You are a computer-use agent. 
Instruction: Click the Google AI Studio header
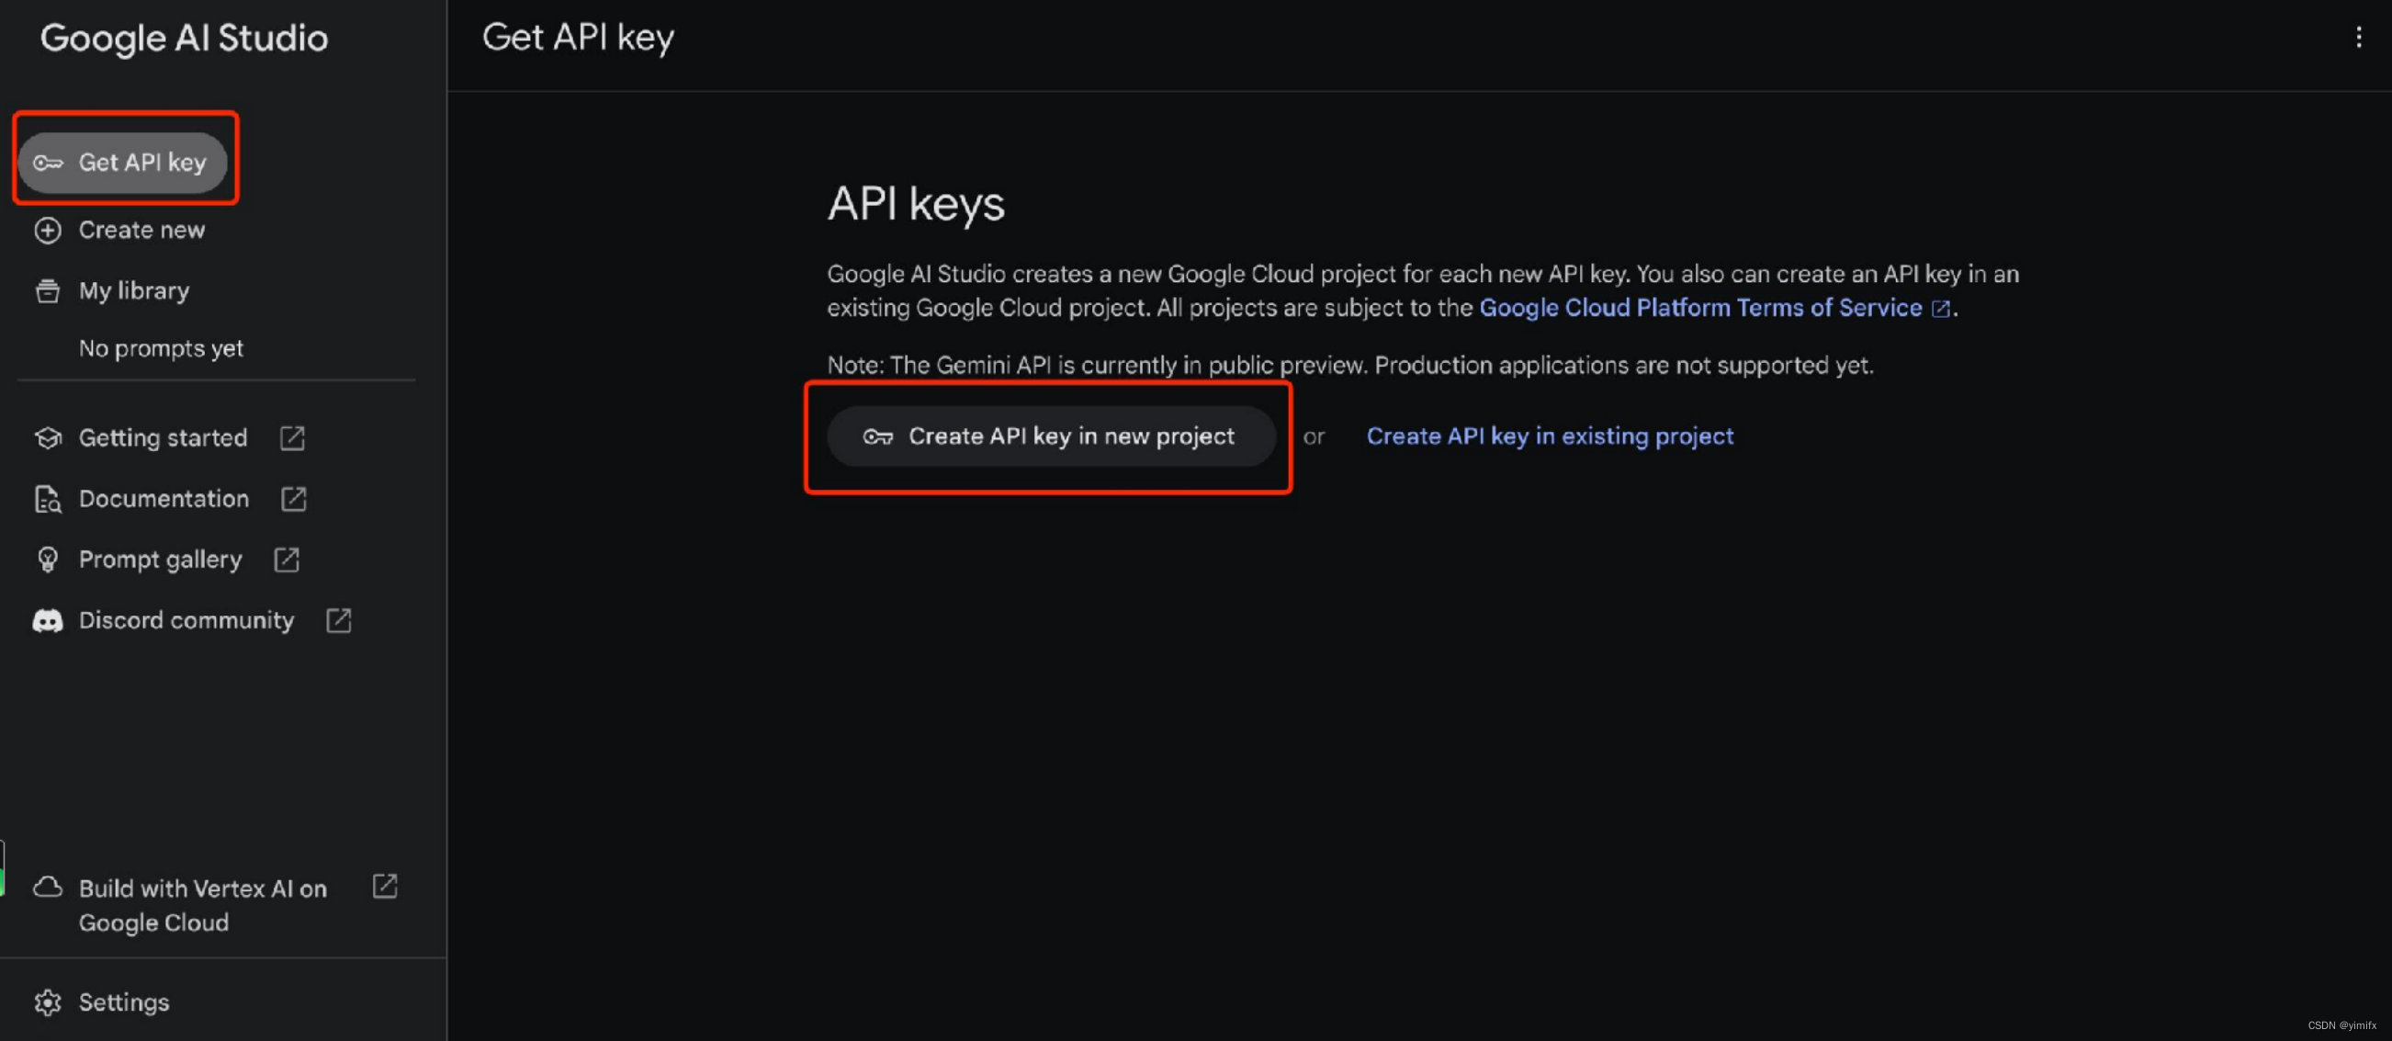pyautogui.click(x=183, y=38)
